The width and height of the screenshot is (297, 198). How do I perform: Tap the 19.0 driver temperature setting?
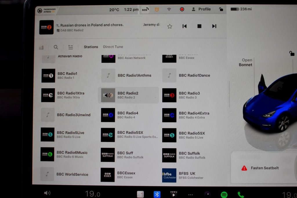coord(93,194)
